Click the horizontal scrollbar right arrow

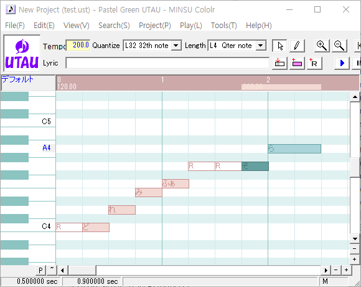tap(326, 270)
